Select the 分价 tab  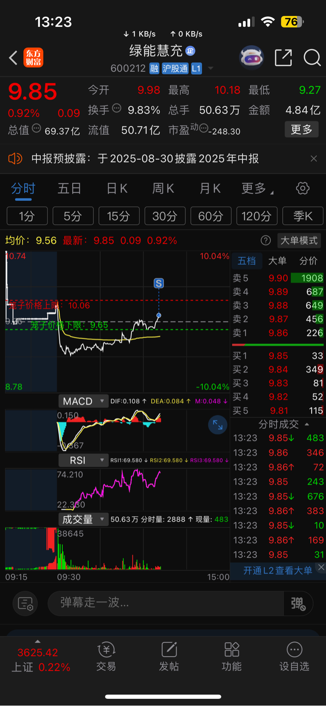point(308,261)
